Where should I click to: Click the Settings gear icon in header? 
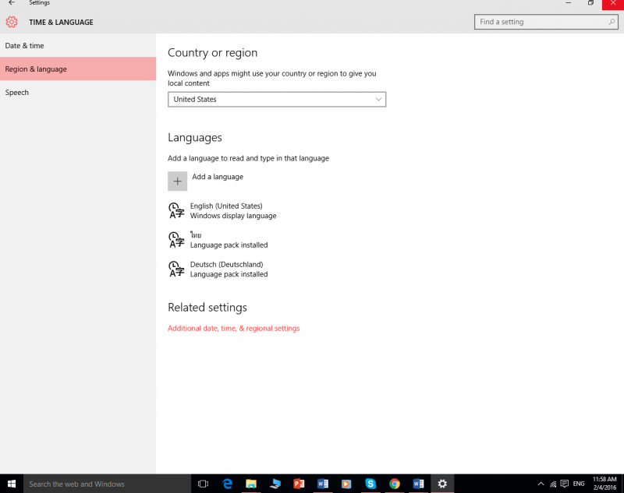pyautogui.click(x=12, y=22)
